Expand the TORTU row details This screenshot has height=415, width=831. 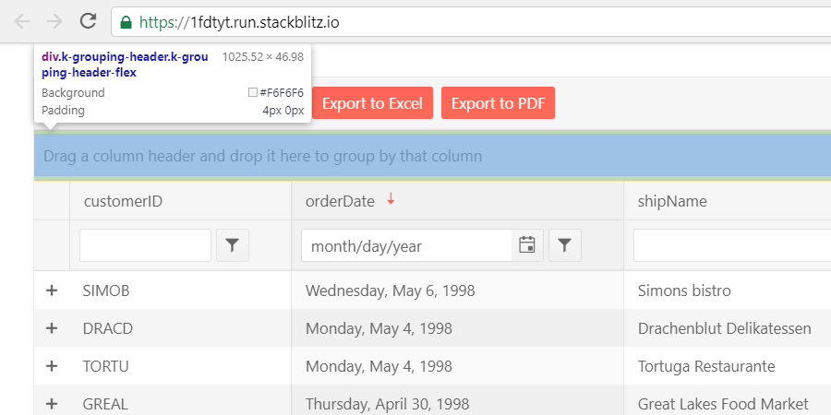[x=52, y=366]
